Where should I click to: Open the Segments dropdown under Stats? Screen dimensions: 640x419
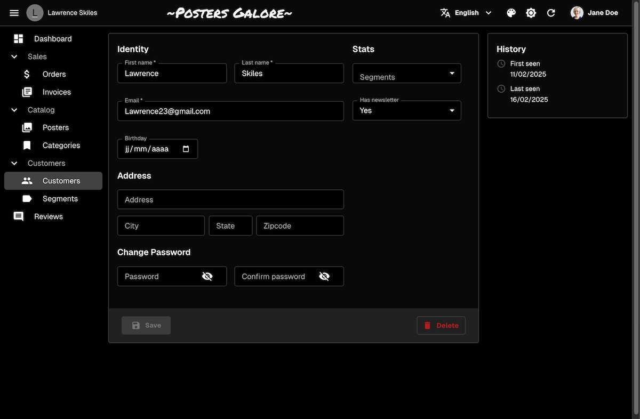[x=406, y=74]
